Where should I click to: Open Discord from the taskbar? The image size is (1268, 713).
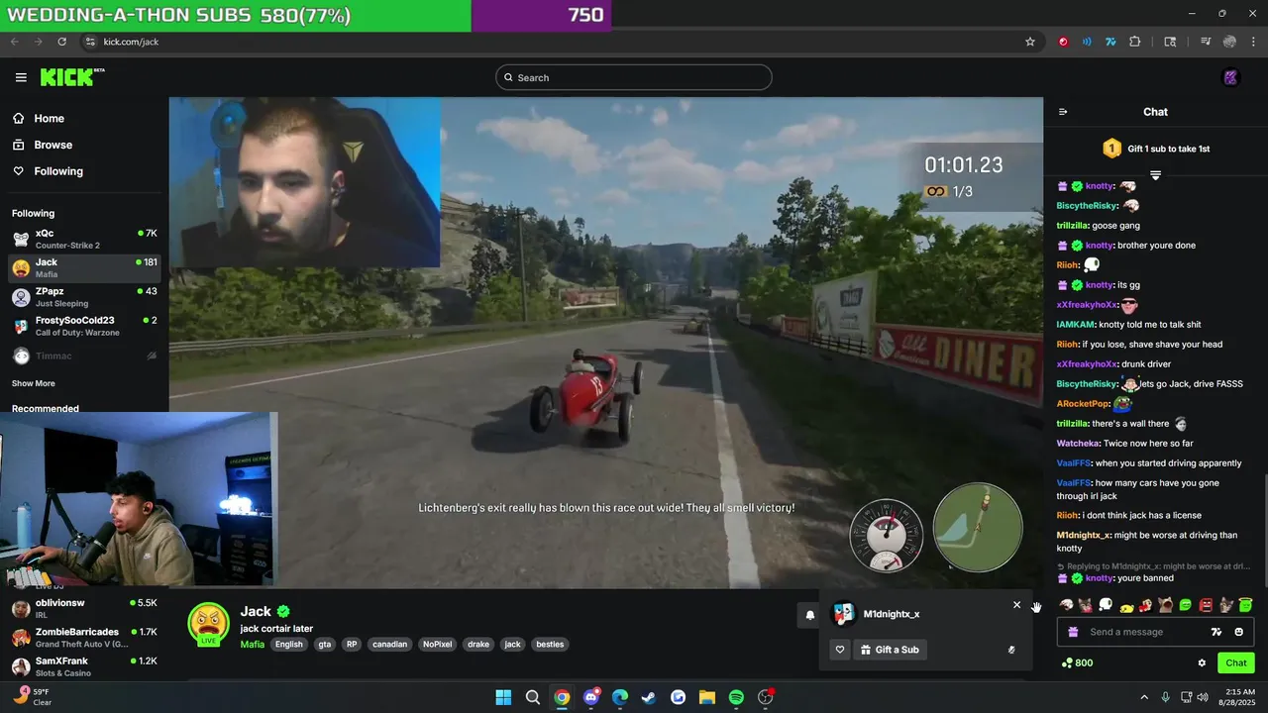click(591, 697)
